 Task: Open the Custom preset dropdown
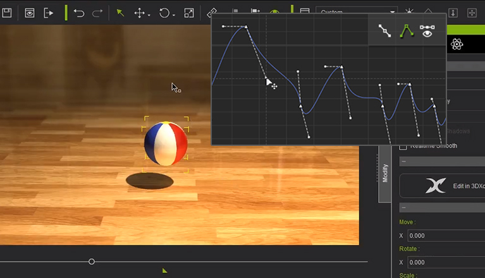click(x=357, y=12)
